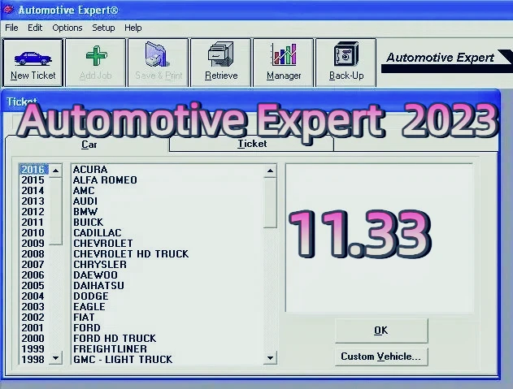Click the year list scrollbar thumb
This screenshot has height=389, width=513.
click(x=55, y=211)
